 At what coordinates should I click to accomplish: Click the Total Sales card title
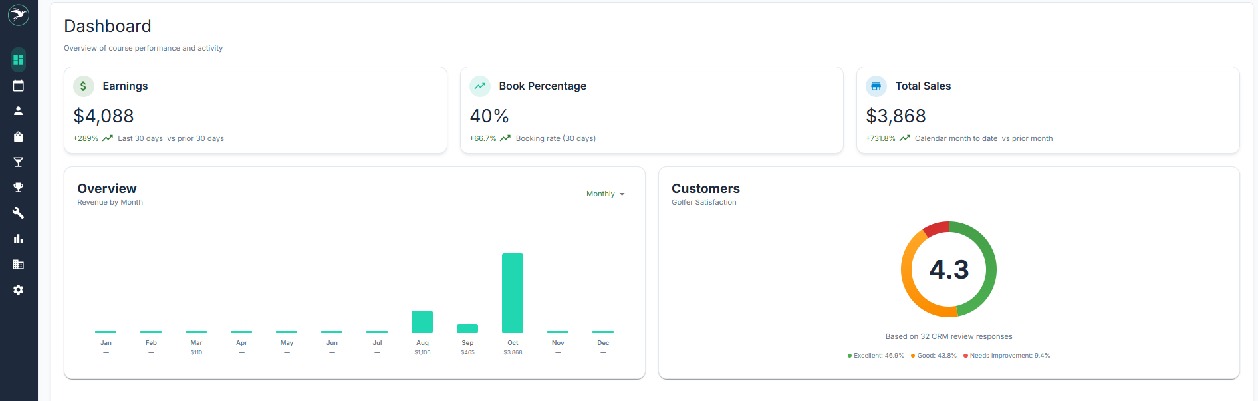[923, 86]
